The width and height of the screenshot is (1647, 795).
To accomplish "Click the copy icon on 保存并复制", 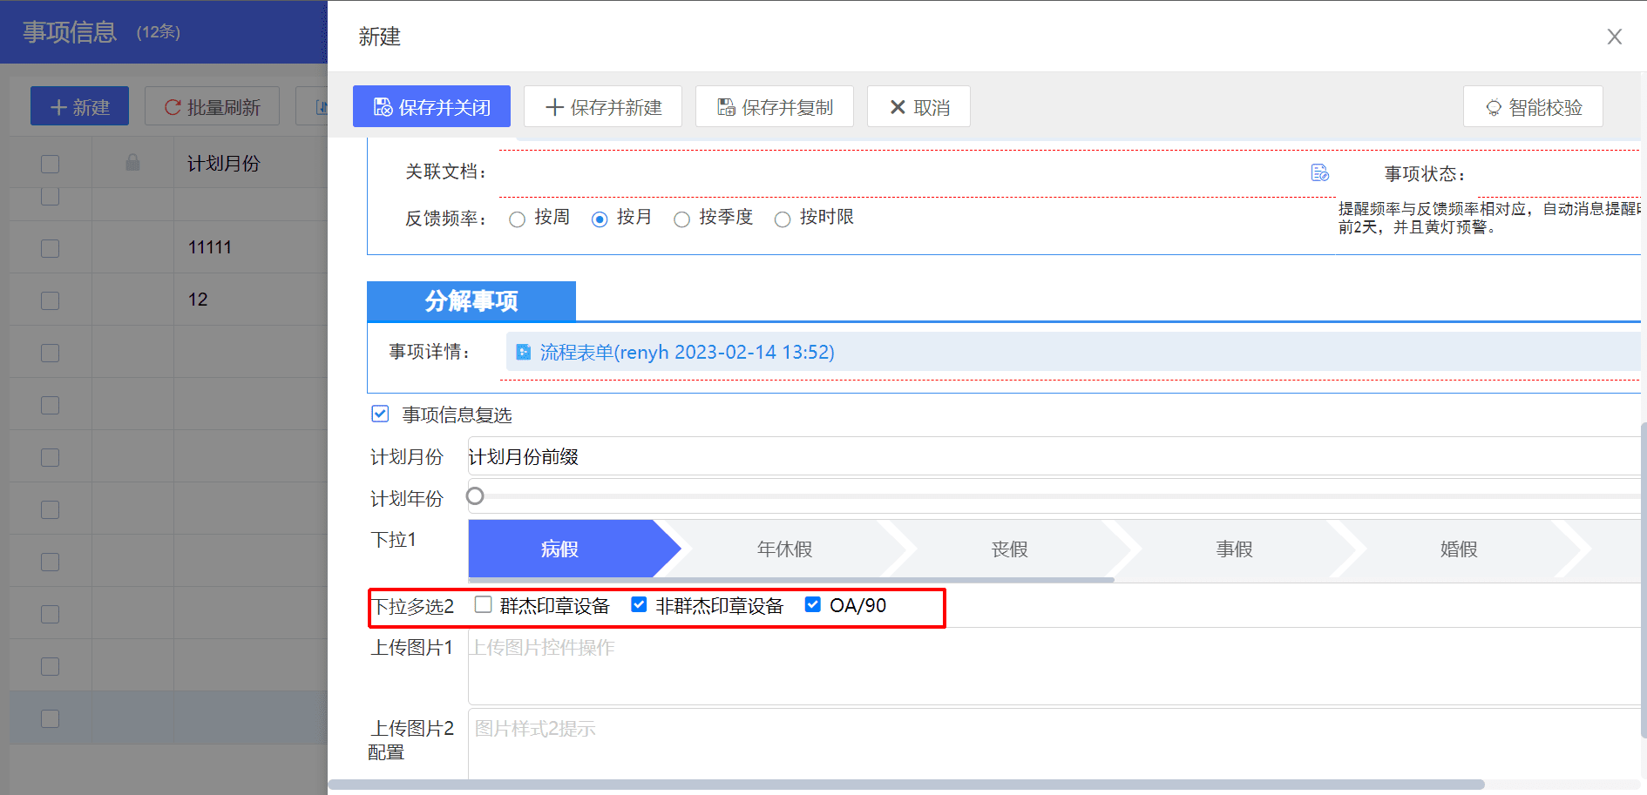I will pyautogui.click(x=726, y=107).
